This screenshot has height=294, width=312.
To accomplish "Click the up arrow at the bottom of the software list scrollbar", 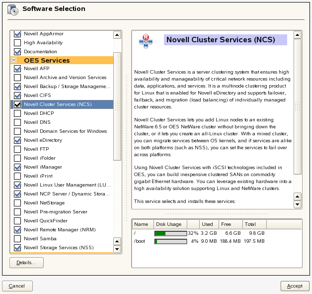I will (x=117, y=242).
